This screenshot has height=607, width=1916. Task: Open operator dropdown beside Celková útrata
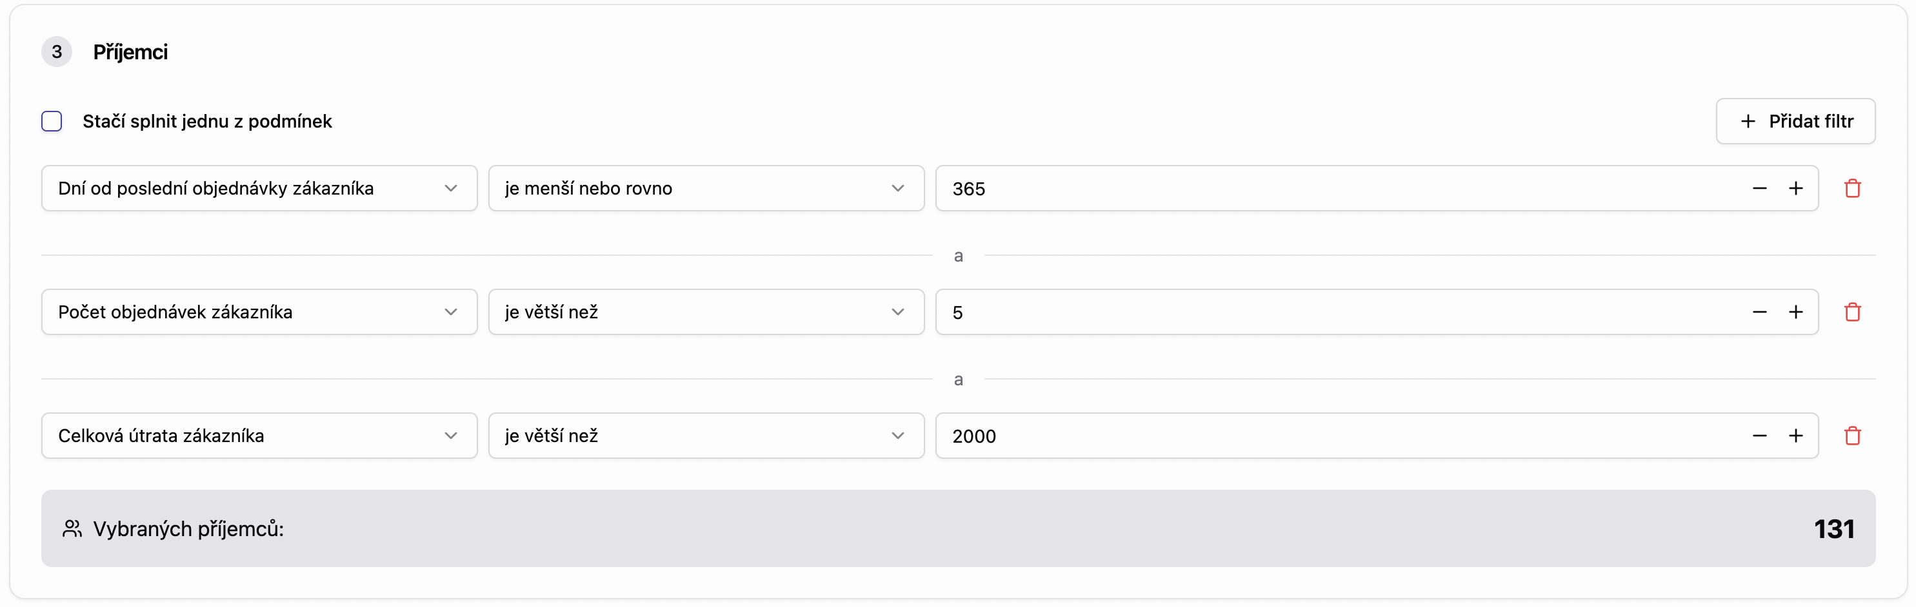[705, 436]
